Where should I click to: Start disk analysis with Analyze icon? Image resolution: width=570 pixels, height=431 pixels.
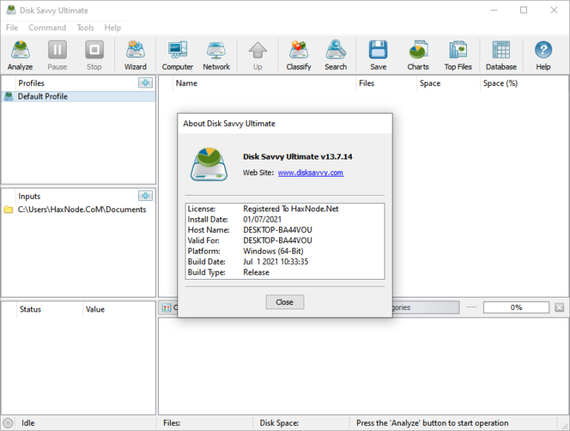pos(20,55)
